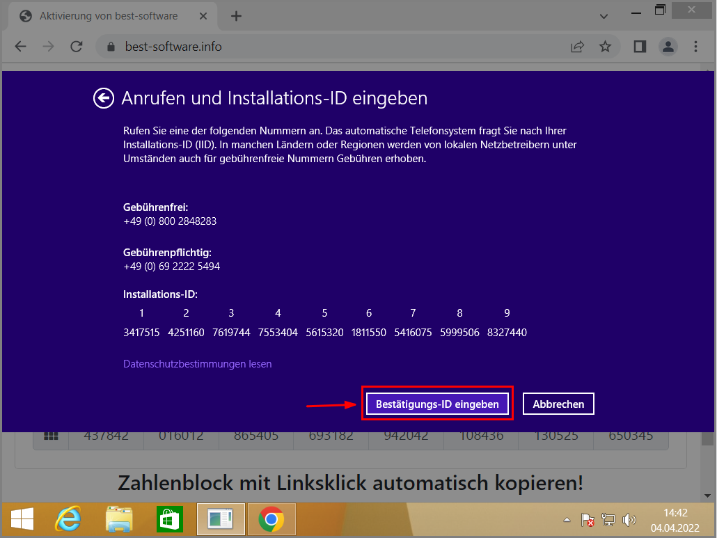Image resolution: width=717 pixels, height=538 pixels.
Task: Click the share icon in the address bar
Action: click(x=577, y=46)
